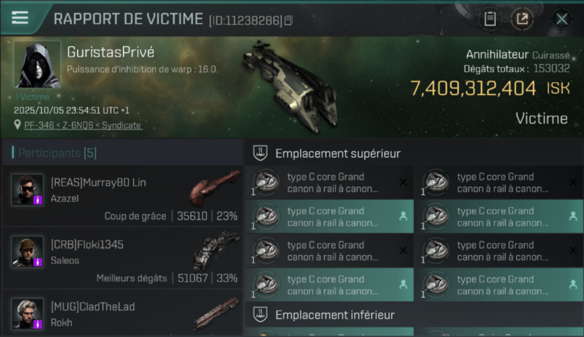The width and height of the screenshot is (584, 337).
Task: Open the CladTheLad pilot portrait
Action: [27, 314]
